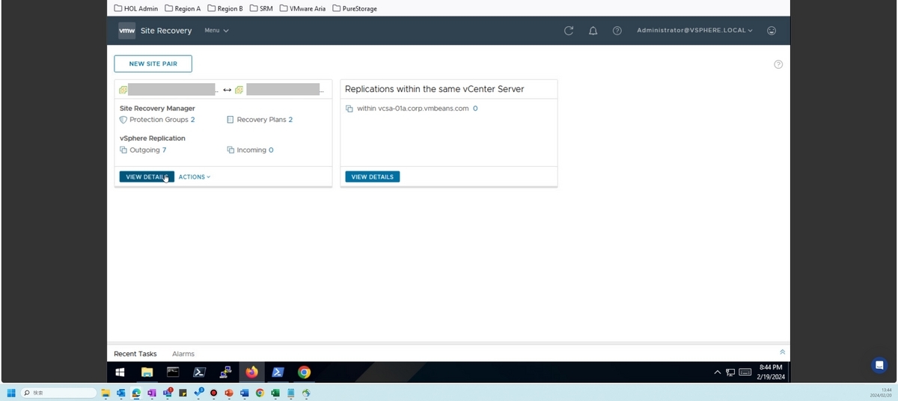Open the help icon in the header
The width and height of the screenshot is (898, 401).
coord(617,31)
